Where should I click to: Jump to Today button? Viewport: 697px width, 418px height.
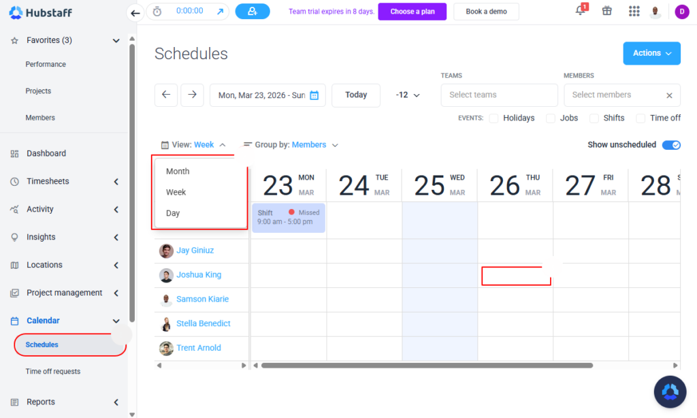(x=356, y=95)
